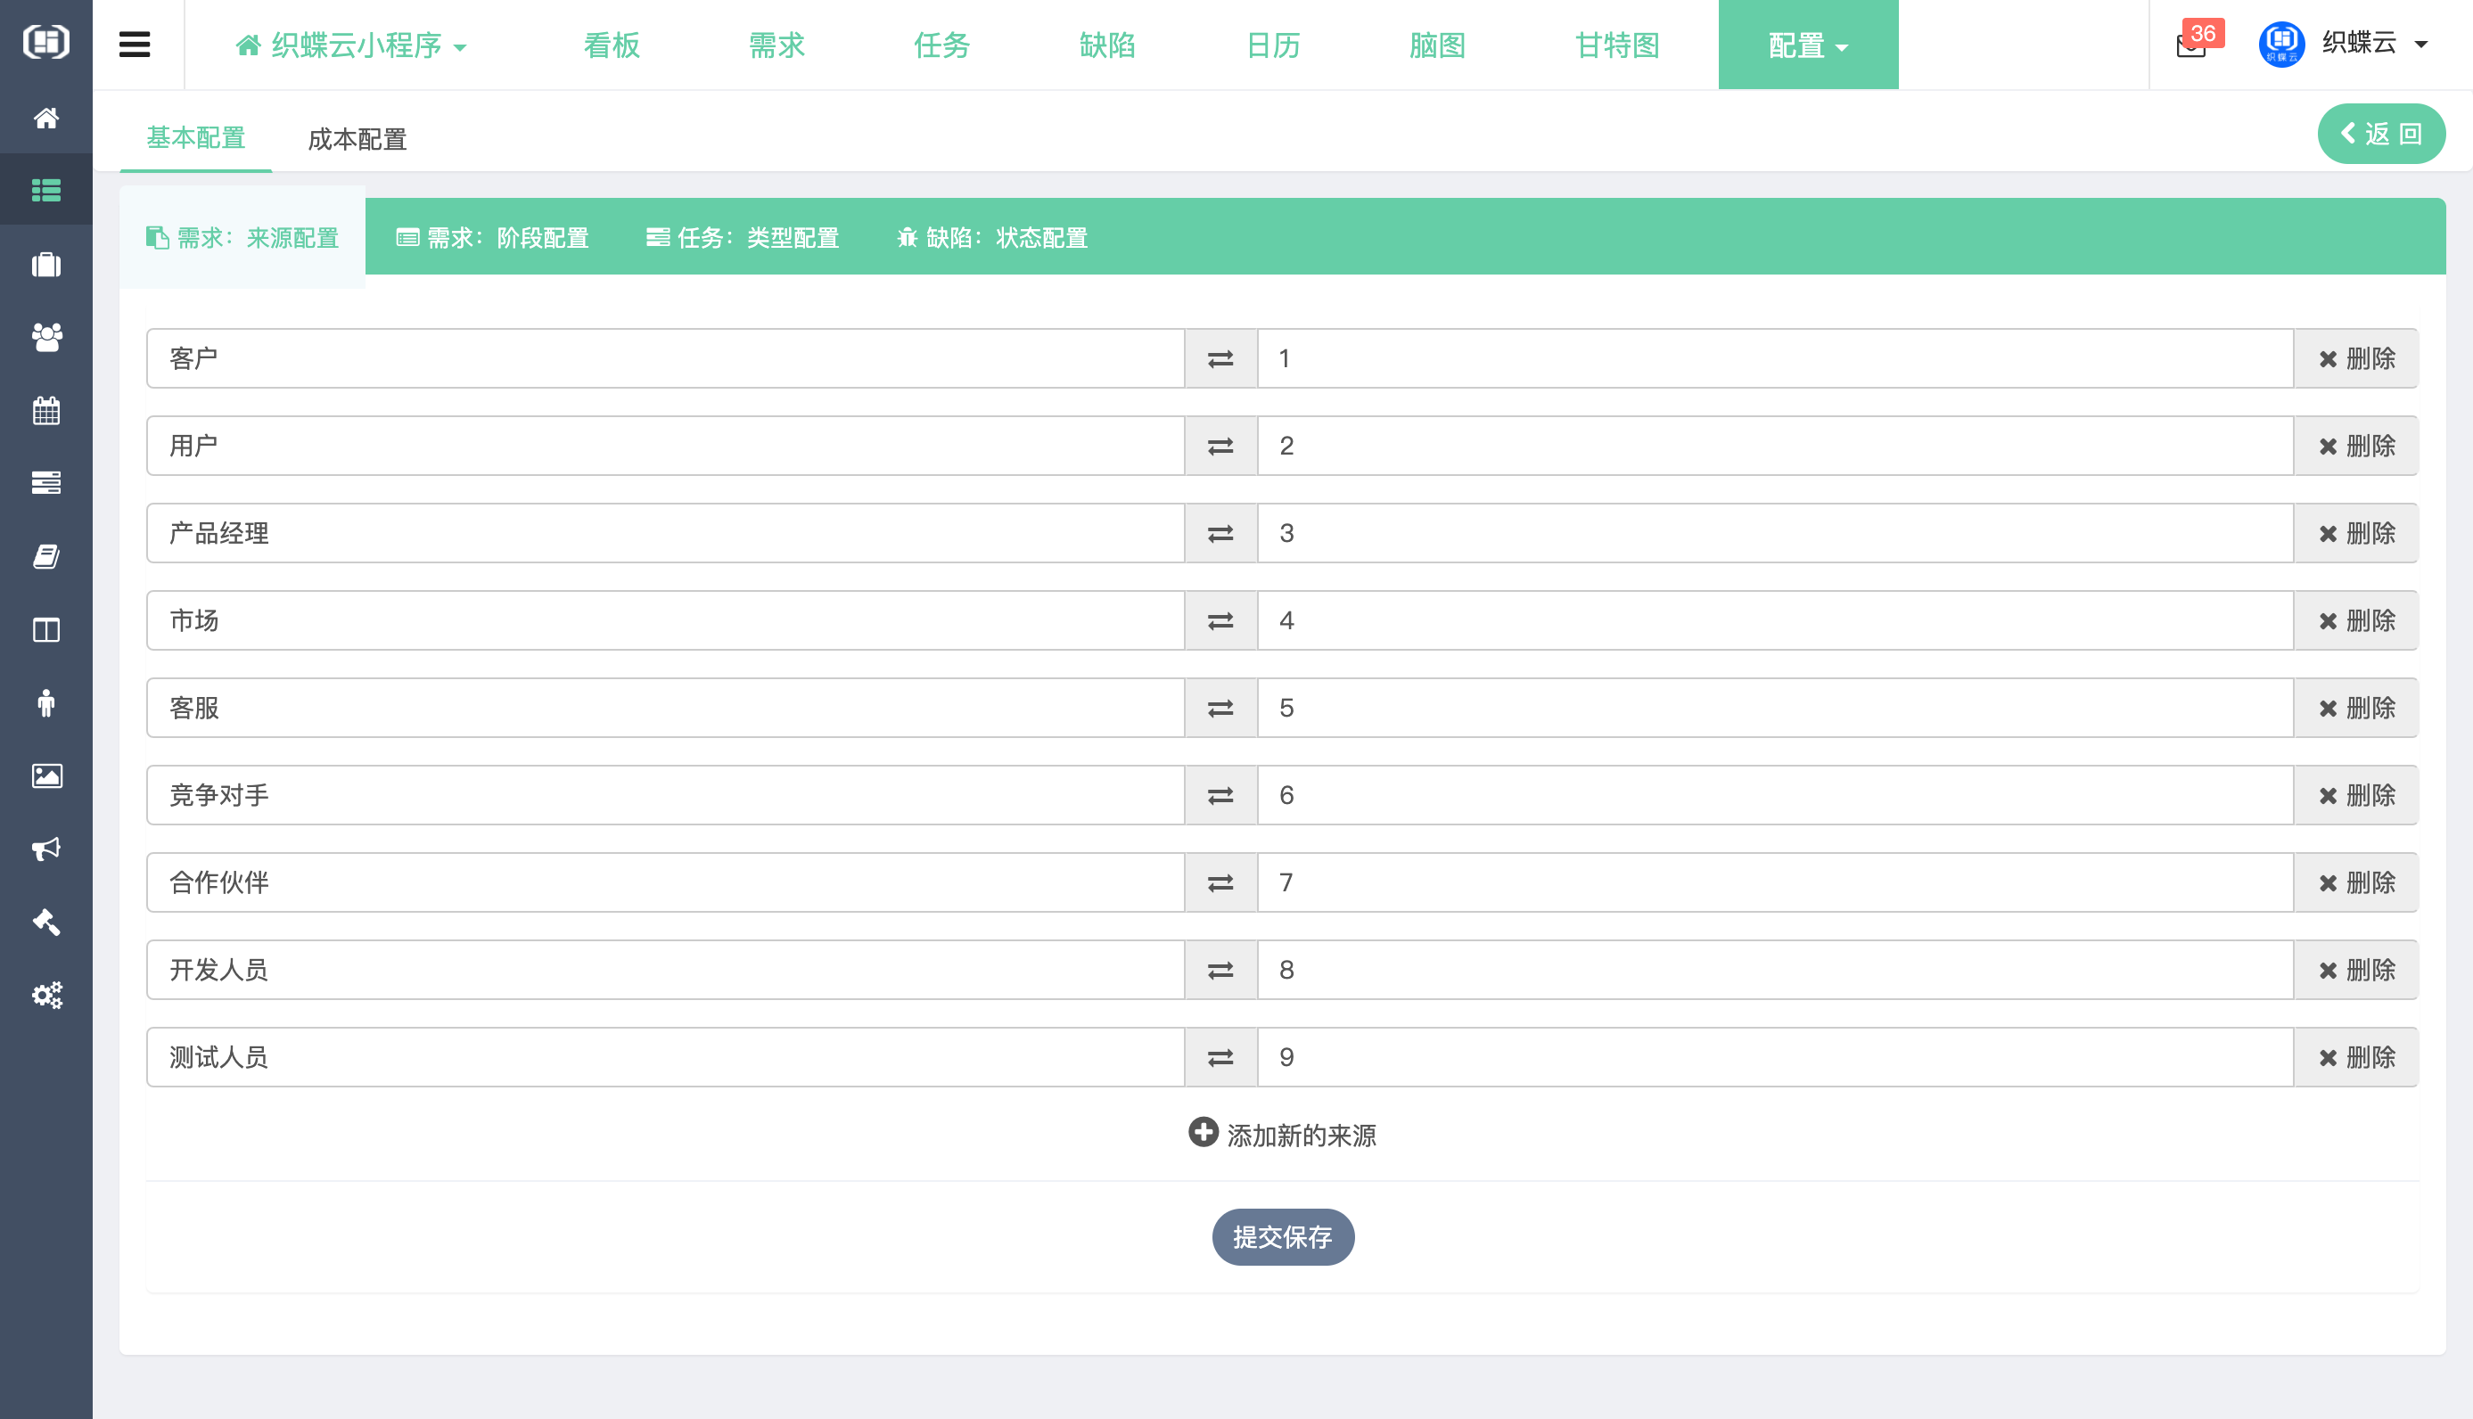Click the hamburger menu icon
Image resolution: width=2473 pixels, height=1419 pixels.
coord(135,45)
